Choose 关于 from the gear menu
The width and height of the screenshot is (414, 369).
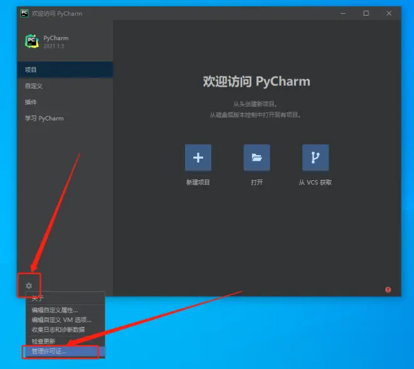(x=65, y=298)
